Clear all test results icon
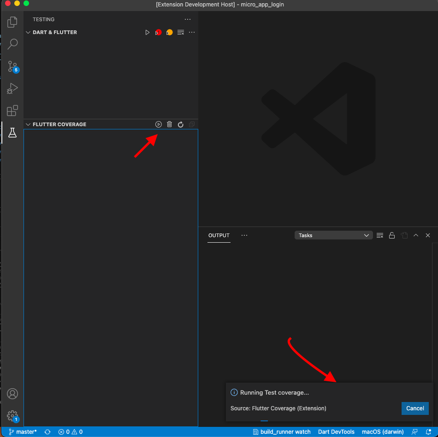The image size is (438, 437). [181, 32]
